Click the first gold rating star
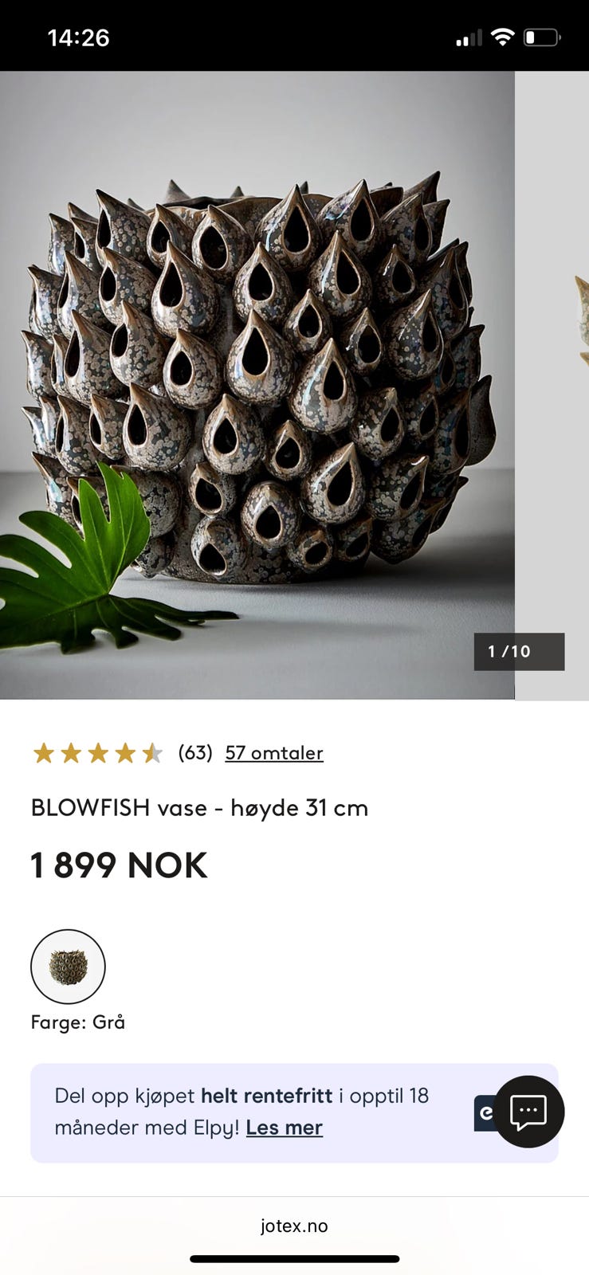This screenshot has width=589, height=1275. 43,752
